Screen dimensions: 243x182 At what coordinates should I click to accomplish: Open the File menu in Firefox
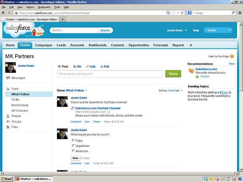coord(4,7)
